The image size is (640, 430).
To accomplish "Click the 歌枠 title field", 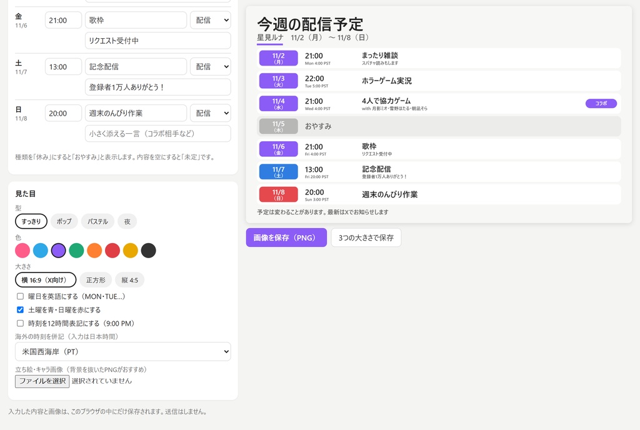I will pos(136,20).
